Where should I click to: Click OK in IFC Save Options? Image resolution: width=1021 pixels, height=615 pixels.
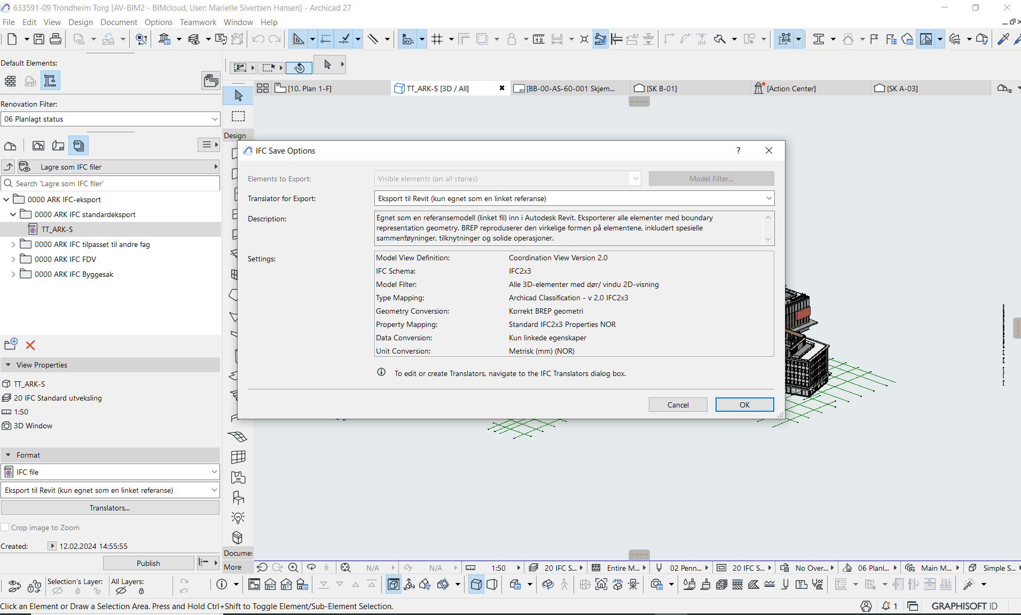pyautogui.click(x=744, y=405)
